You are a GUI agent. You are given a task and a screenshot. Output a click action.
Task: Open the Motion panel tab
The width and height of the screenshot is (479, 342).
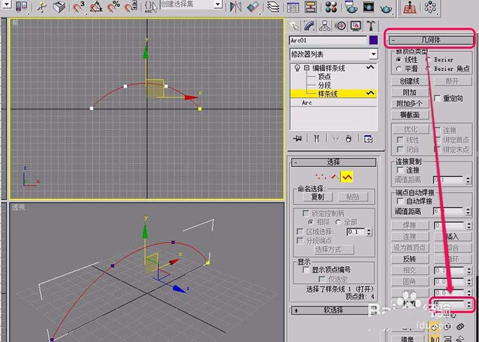[x=341, y=26]
